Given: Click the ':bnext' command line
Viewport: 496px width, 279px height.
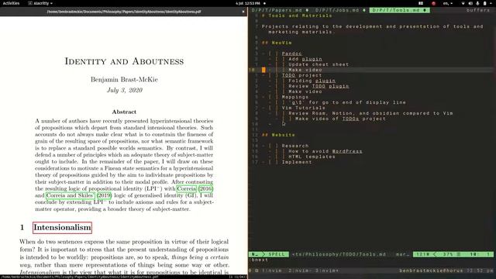Looking at the screenshot, I should [x=258, y=260].
